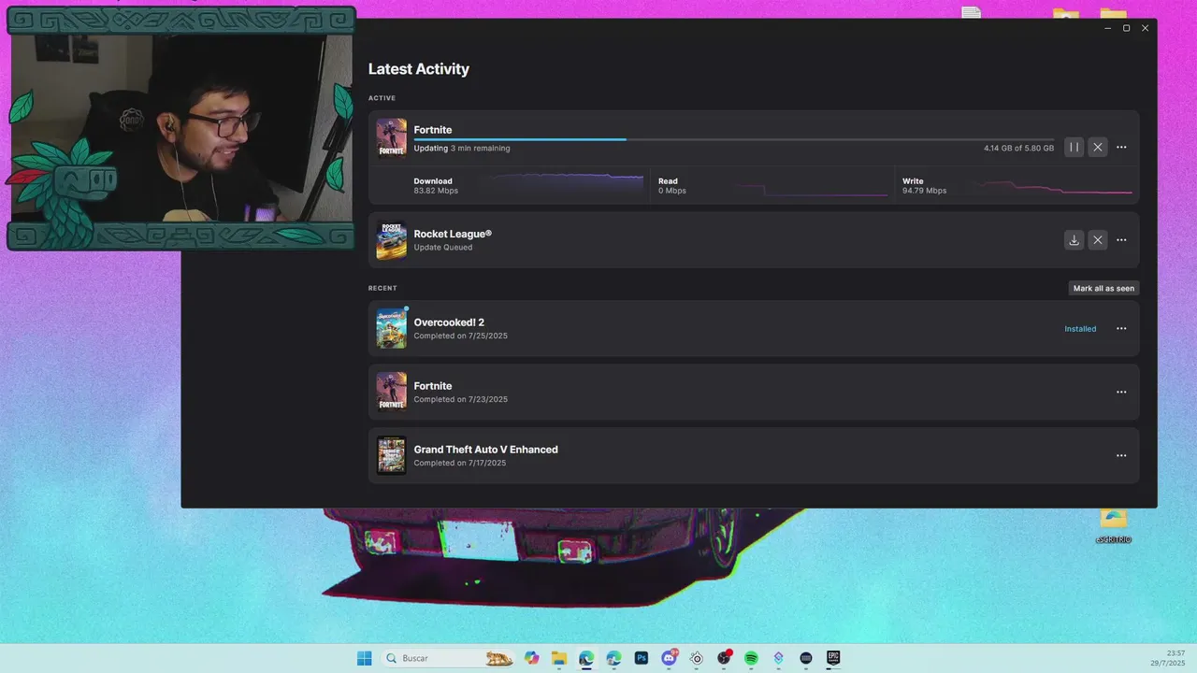
Task: Click the Rocket League® title text
Action: tap(453, 234)
